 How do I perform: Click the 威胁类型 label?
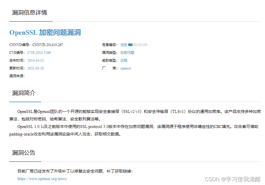tap(110, 61)
